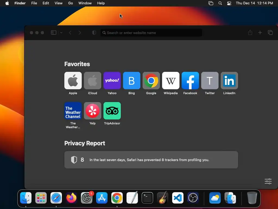278x209 pixels.
Task: Toggle the Safari sidebar button
Action: click(x=53, y=33)
